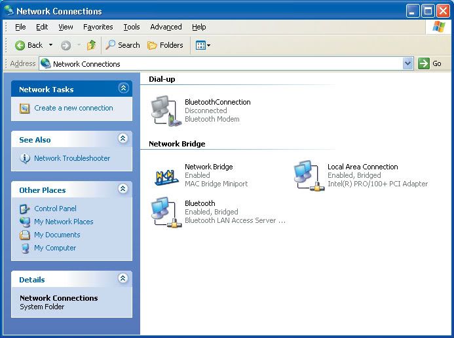Open My Computer link

55,248
